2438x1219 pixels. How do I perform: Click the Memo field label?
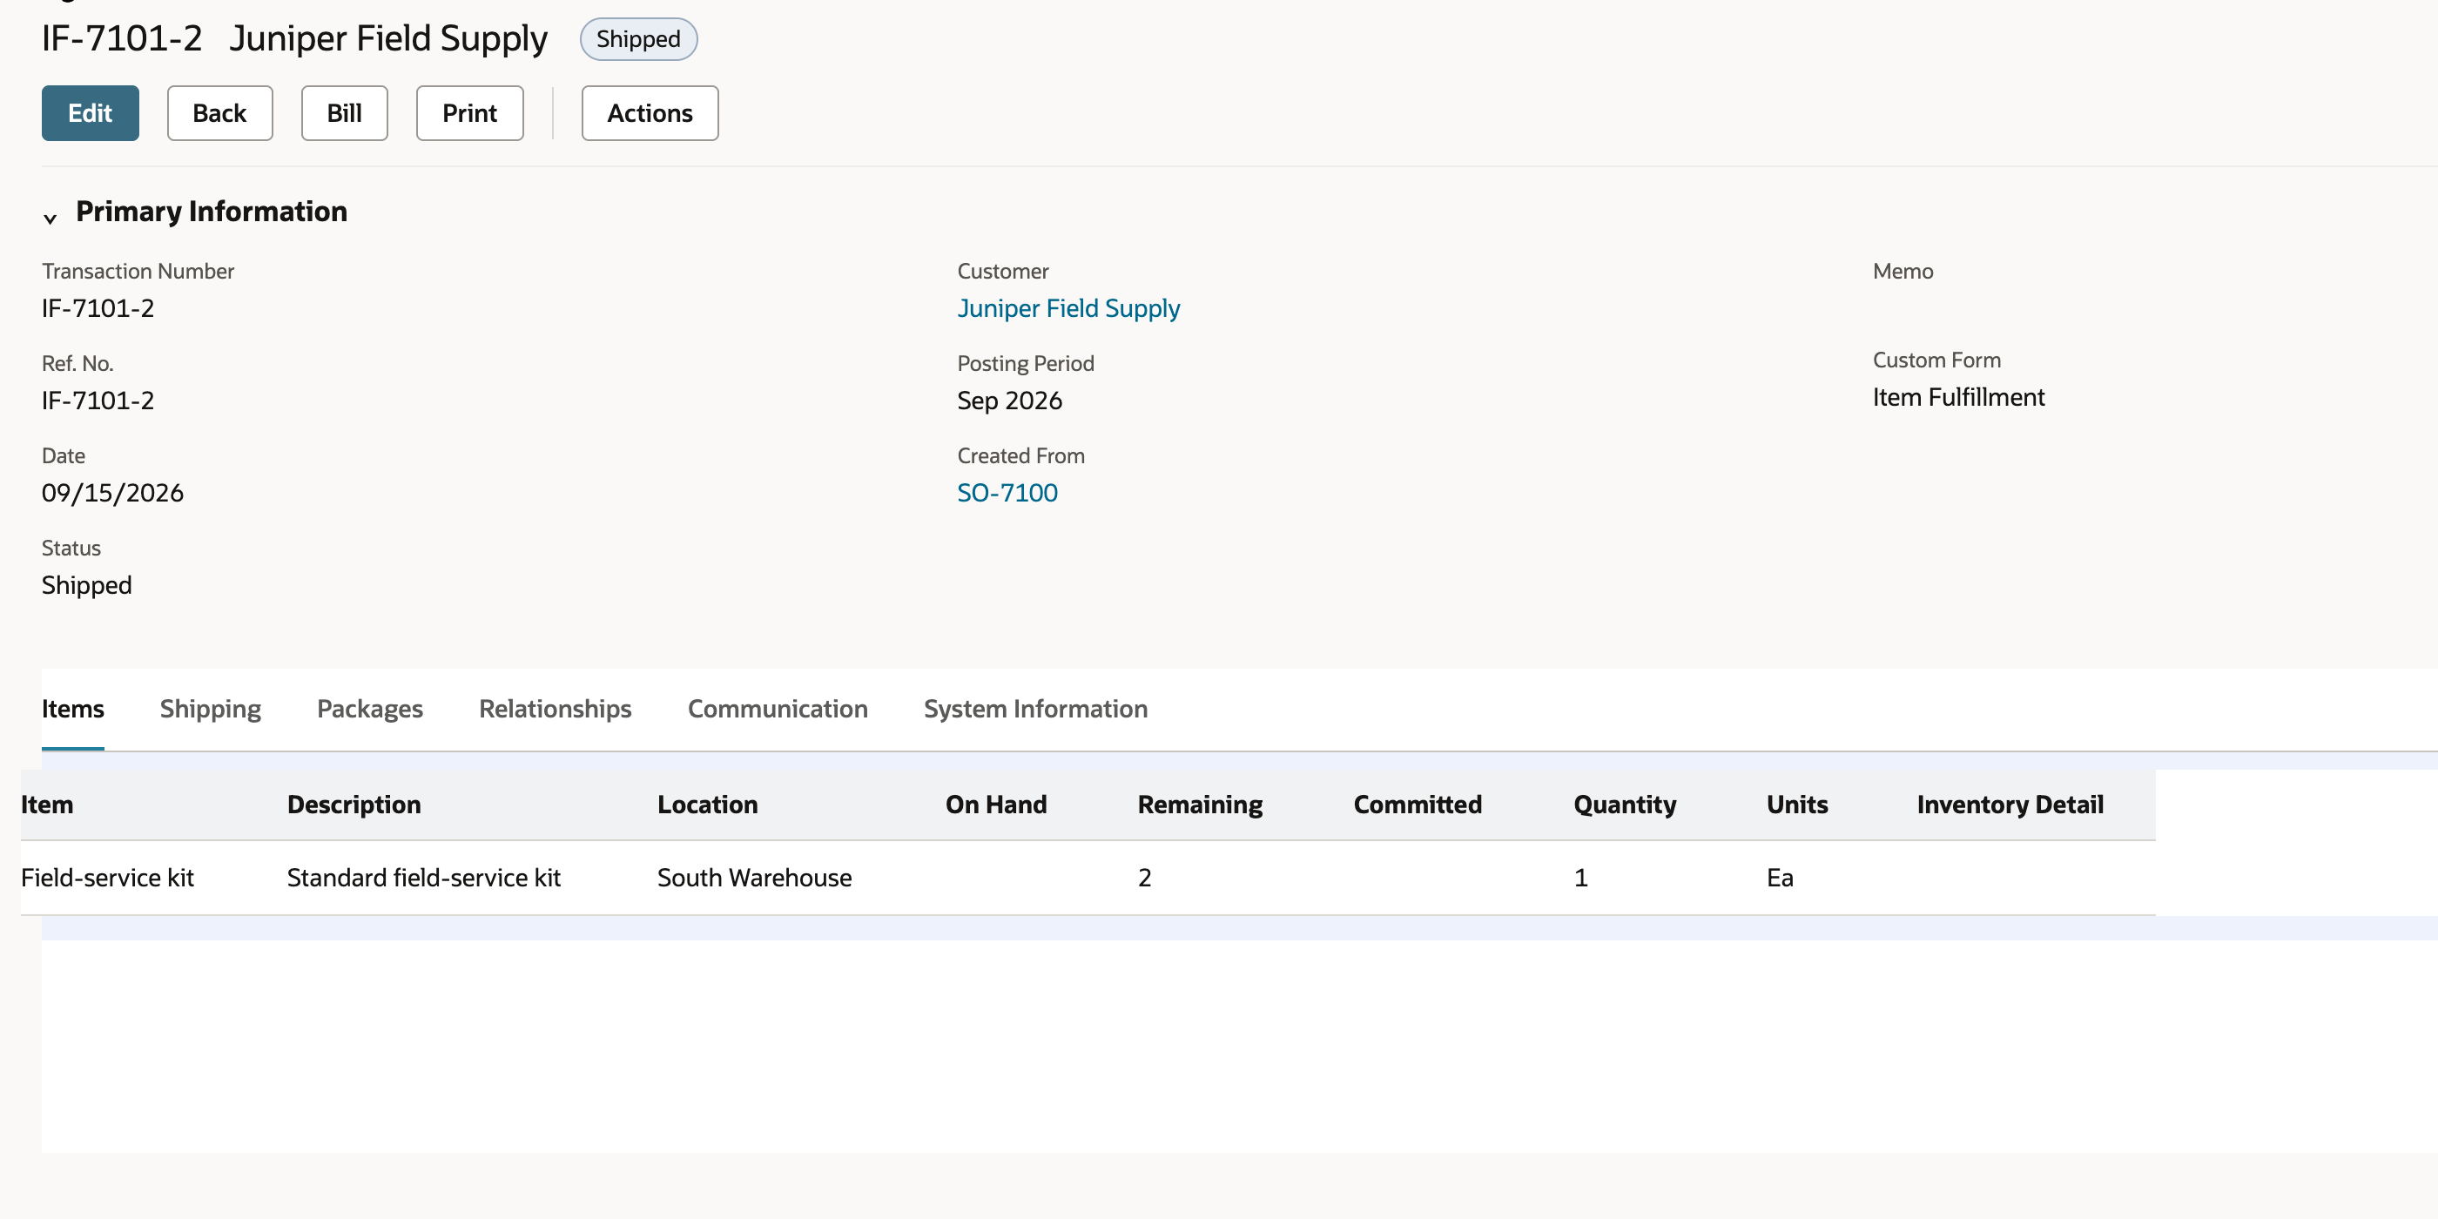click(1903, 271)
